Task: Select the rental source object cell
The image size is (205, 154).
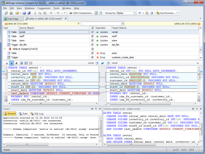Action: 54,32
